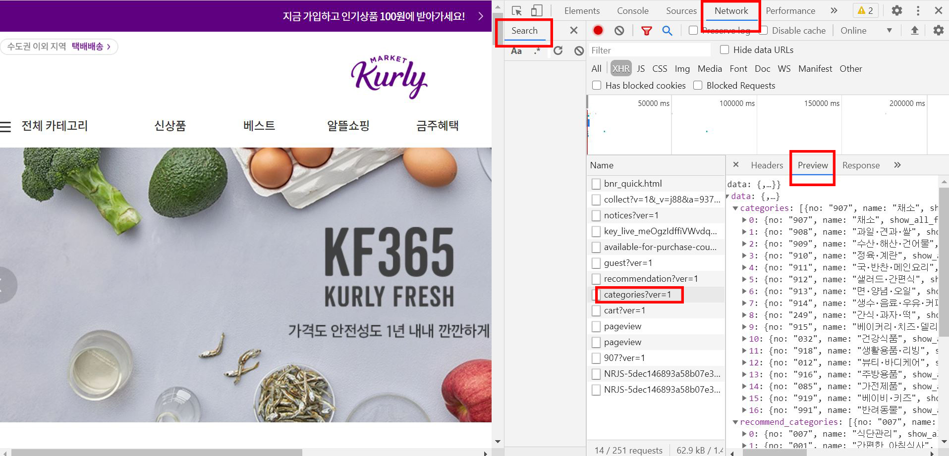Viewport: 949px width, 456px height.
Task: Show more detail-pane tabs chevron
Action: pyautogui.click(x=897, y=165)
